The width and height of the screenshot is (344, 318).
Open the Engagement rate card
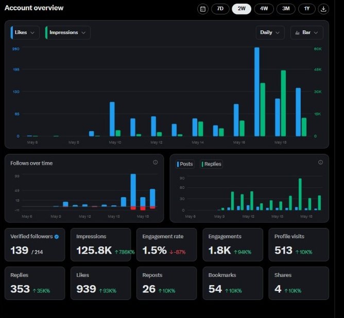pos(166,244)
